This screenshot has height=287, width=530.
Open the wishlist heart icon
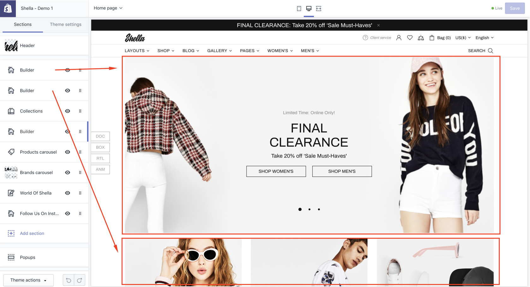tap(410, 38)
